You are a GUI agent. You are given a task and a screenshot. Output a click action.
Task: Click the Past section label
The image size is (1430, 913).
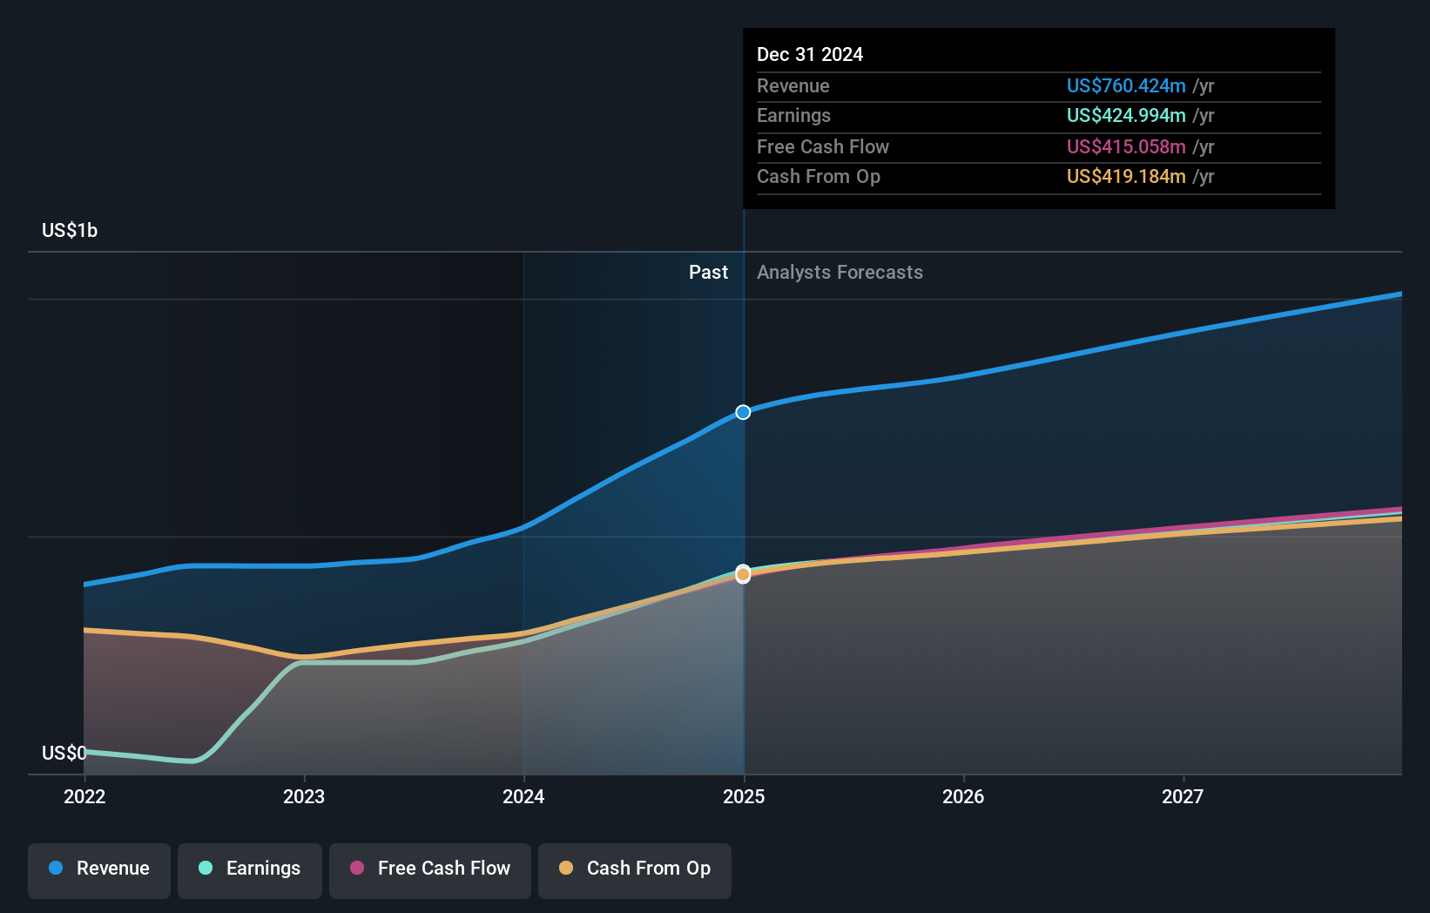[708, 273]
